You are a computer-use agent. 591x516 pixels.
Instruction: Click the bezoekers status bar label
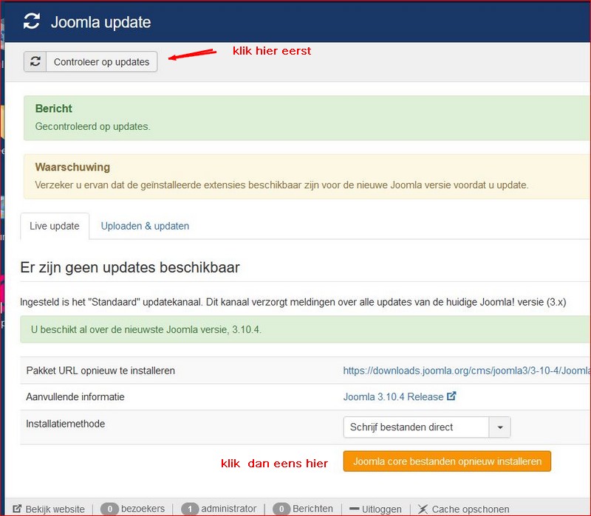143,509
